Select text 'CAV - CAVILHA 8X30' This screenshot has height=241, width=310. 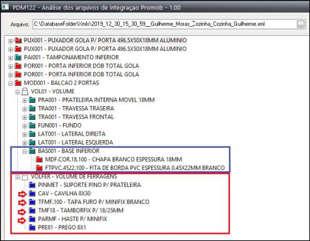tap(64, 193)
